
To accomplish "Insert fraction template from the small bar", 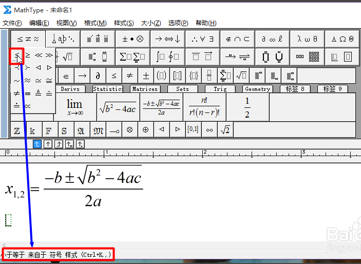I will tap(209, 76).
